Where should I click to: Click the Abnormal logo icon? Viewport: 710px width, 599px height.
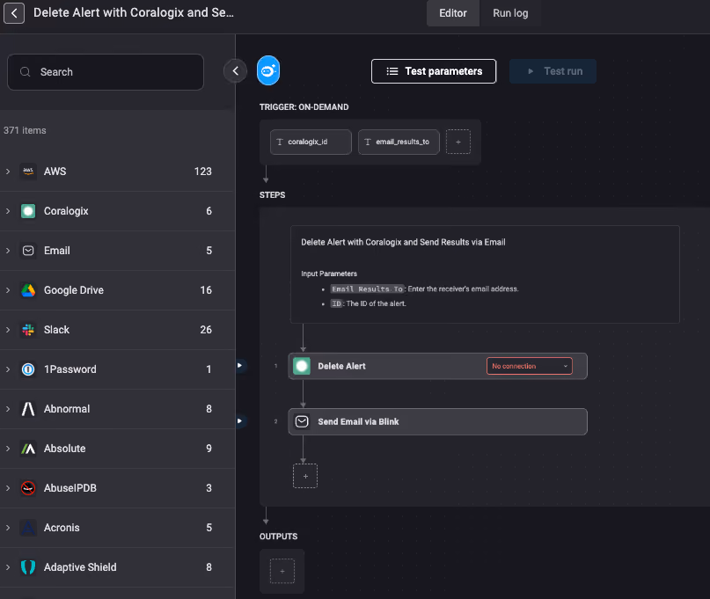pos(28,409)
